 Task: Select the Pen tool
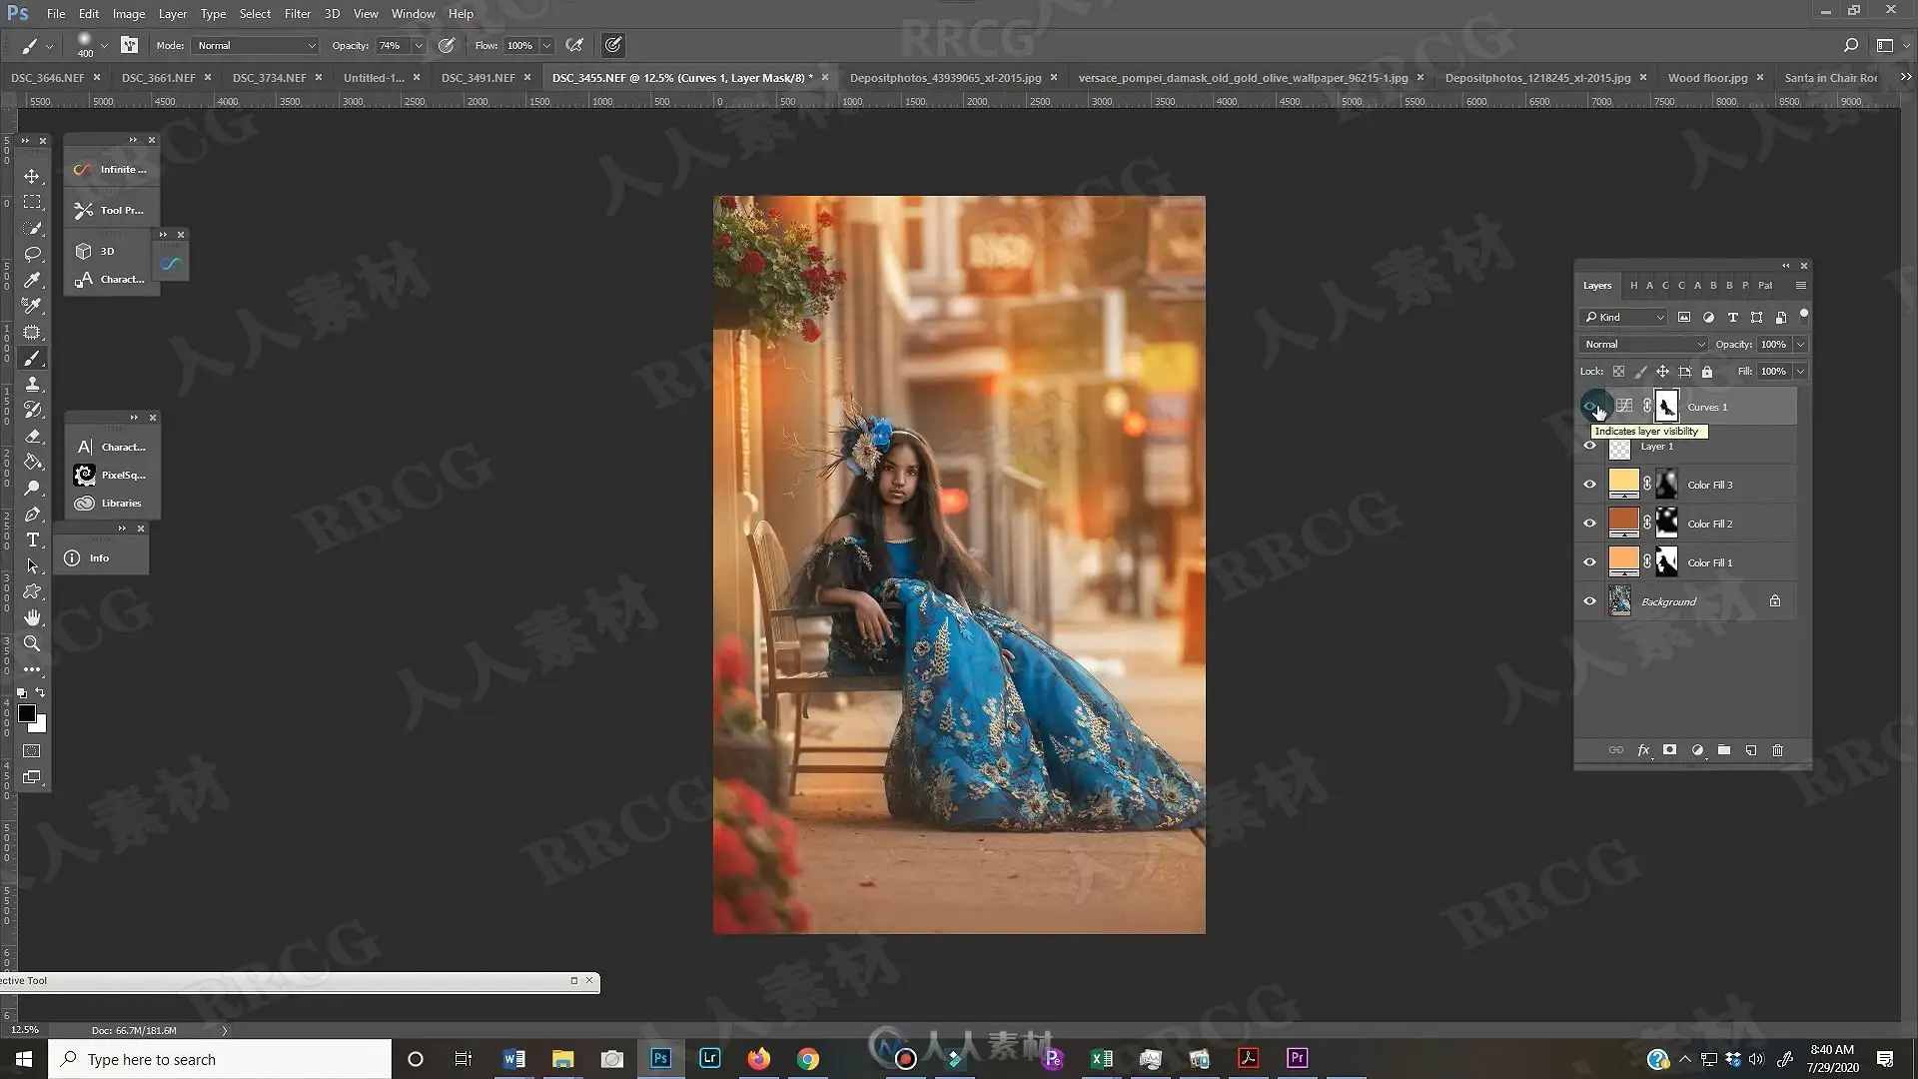pos(32,514)
